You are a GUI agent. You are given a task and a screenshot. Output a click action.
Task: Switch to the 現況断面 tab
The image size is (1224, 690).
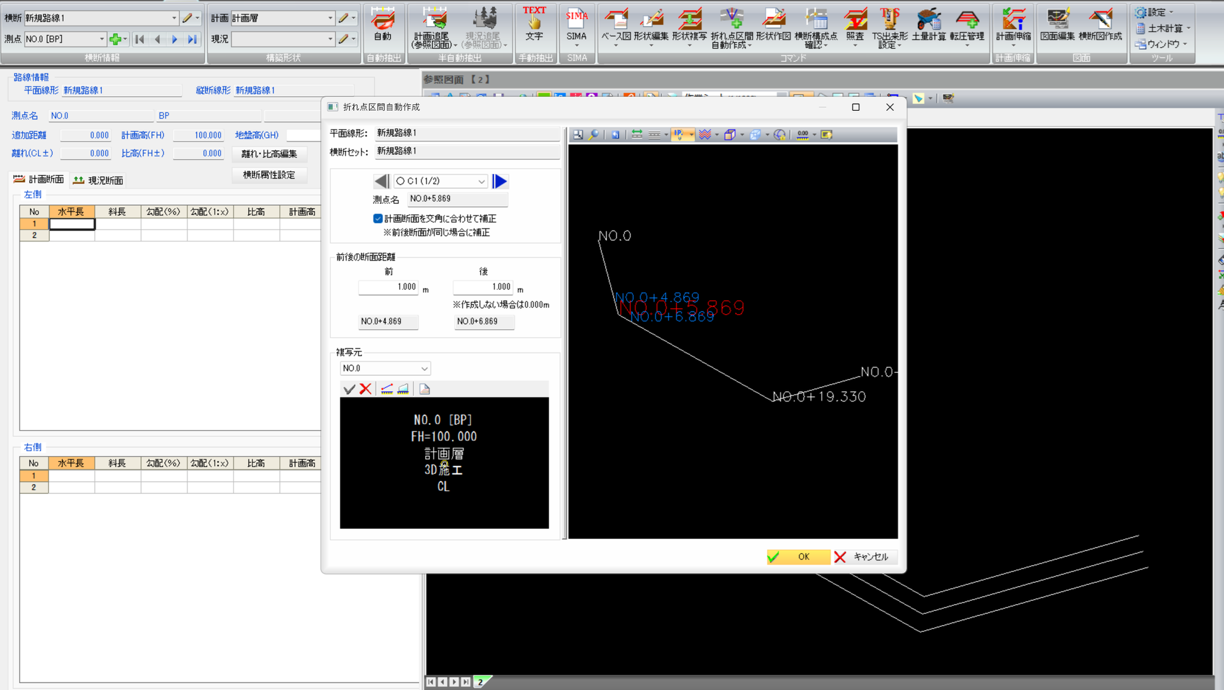(98, 180)
